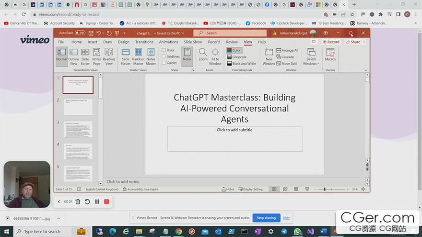
Task: Expand Chrome downloads item chevron
Action: (x=59, y=218)
